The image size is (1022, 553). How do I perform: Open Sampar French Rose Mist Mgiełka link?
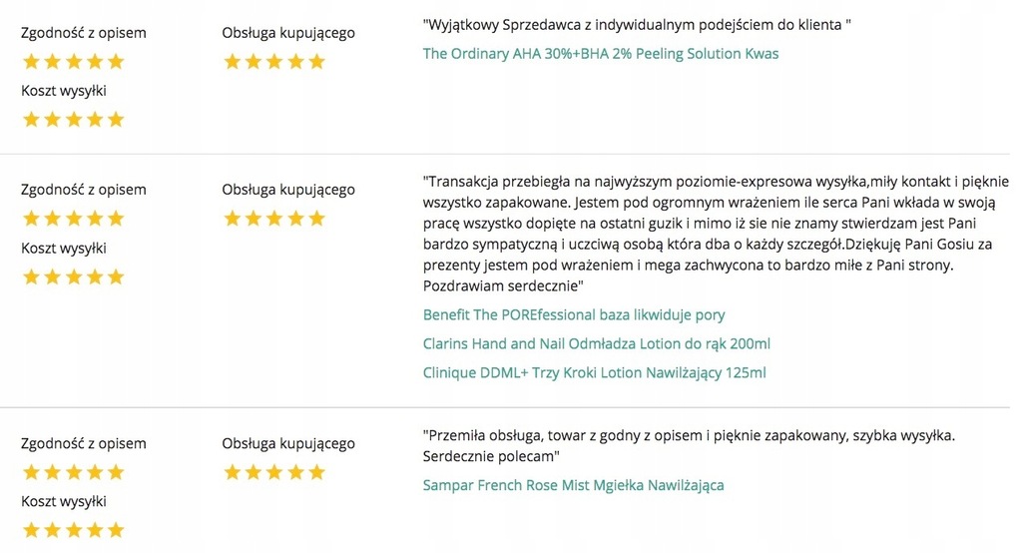(x=573, y=486)
